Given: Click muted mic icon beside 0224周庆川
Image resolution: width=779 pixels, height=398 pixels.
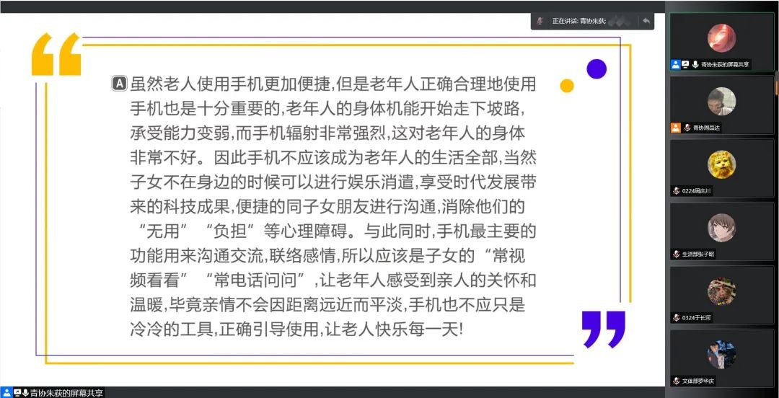Looking at the screenshot, I should coord(676,191).
